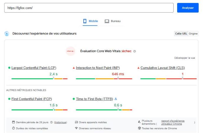Click the desktop monitor icon near Bureau
206x133 pixels.
[107, 21]
